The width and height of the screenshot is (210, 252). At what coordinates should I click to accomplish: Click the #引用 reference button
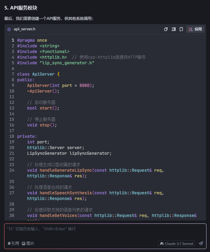13,243
